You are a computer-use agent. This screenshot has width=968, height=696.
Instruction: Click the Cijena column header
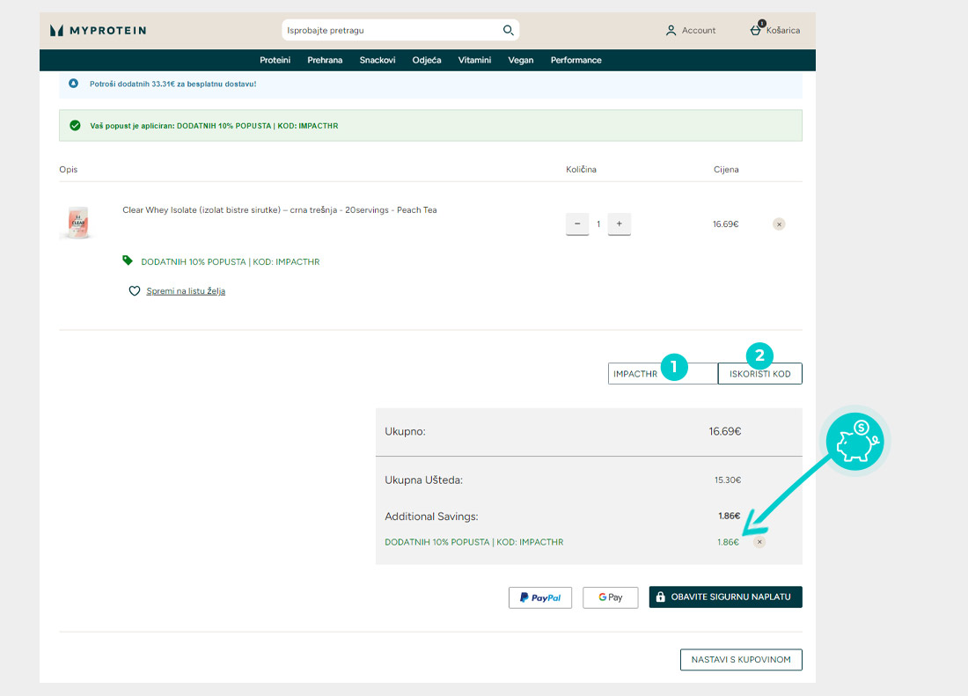[x=726, y=169]
